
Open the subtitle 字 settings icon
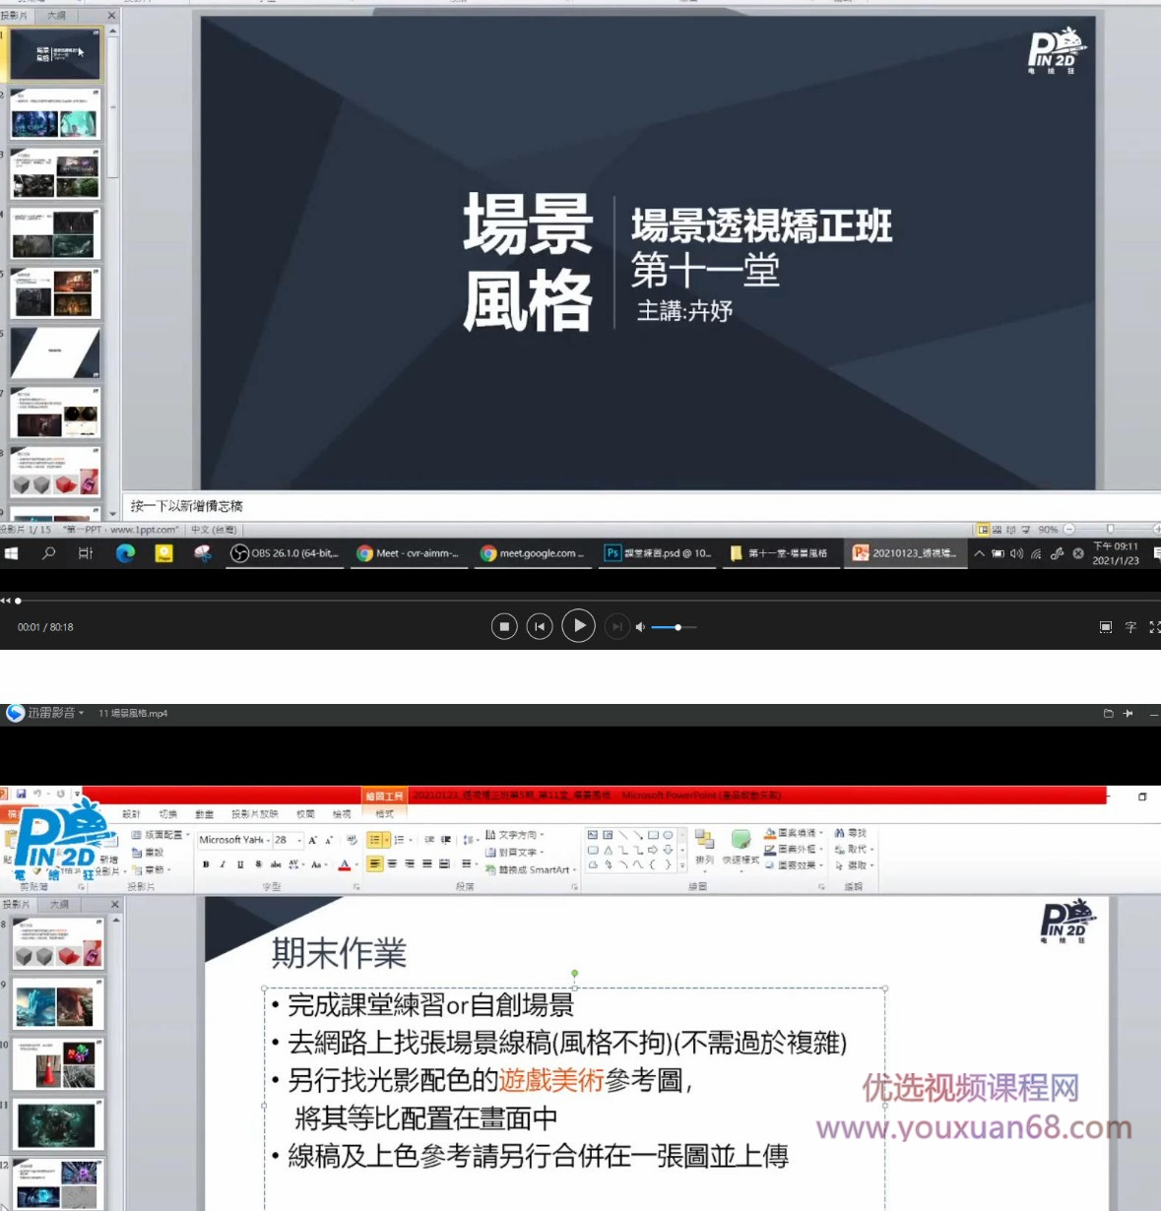(x=1130, y=627)
